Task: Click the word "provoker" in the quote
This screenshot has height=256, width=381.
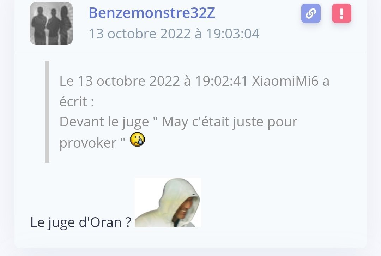Action: (88, 143)
